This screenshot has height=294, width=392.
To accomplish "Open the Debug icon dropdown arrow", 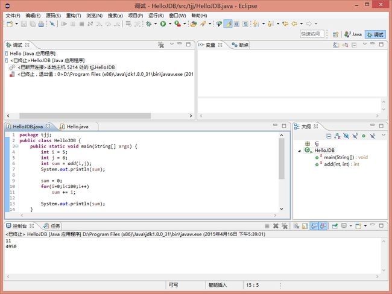I will (156, 23).
